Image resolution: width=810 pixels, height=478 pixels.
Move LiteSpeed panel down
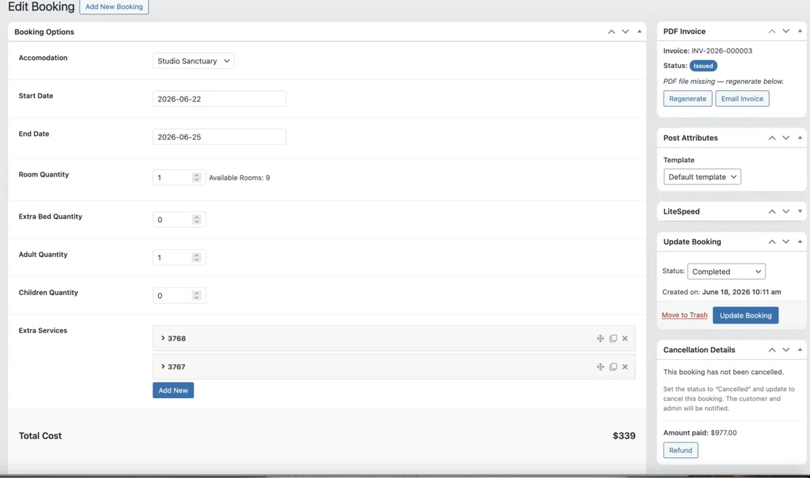[785, 211]
